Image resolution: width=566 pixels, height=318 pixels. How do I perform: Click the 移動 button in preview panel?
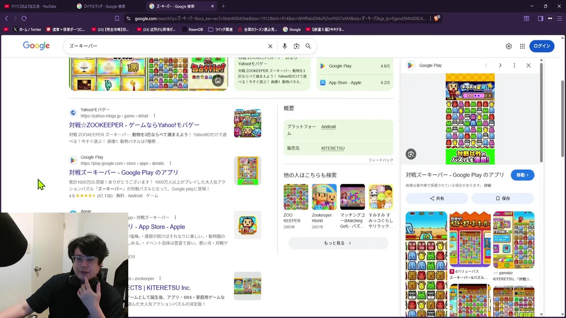tap(522, 175)
